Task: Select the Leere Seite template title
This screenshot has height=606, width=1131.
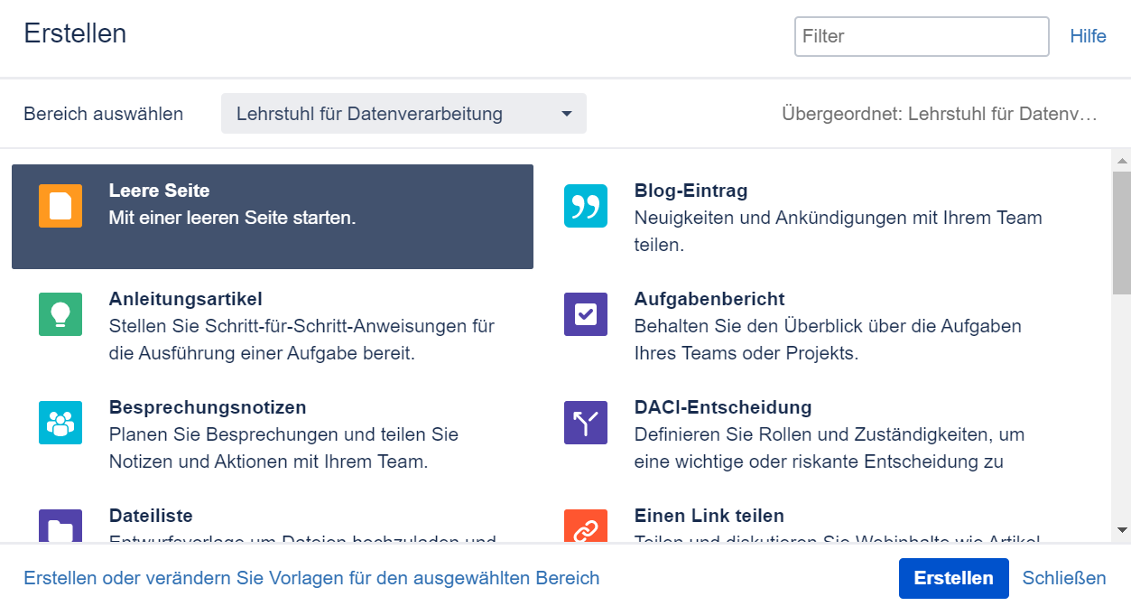Action: tap(159, 191)
